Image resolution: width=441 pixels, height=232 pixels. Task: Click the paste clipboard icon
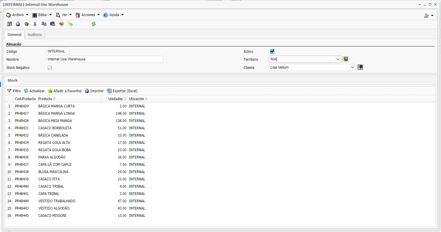click(53, 24)
